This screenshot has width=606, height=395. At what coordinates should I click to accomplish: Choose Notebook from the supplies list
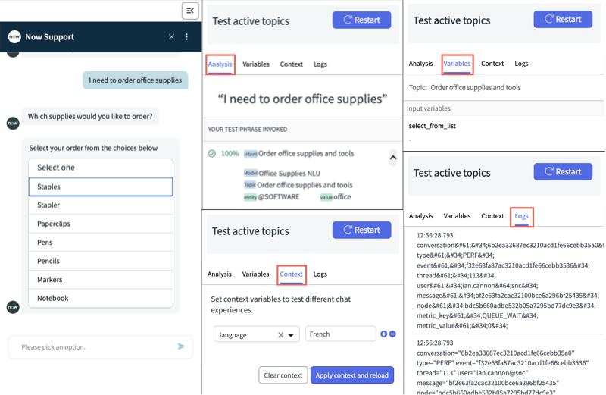(x=101, y=298)
